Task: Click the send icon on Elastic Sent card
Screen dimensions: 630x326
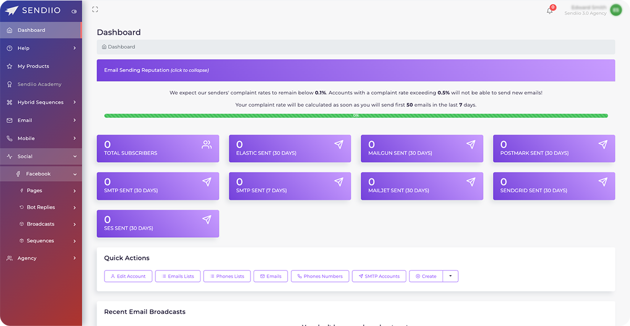Action: [x=339, y=144]
